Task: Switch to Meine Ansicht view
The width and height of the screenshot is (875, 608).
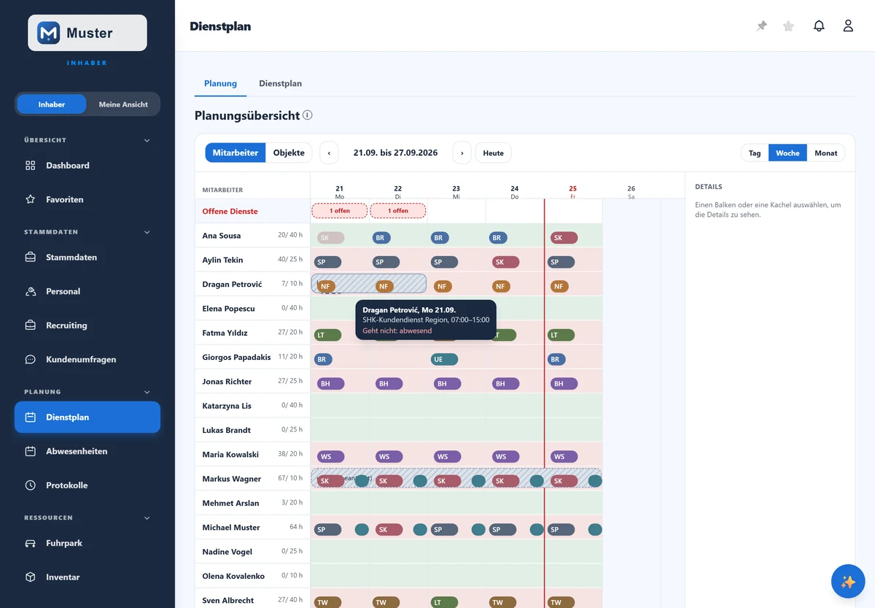Action: 123,104
